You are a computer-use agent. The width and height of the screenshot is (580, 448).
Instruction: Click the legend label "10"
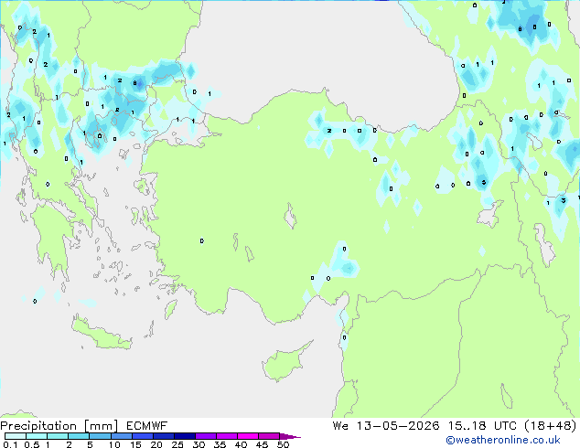(x=114, y=444)
